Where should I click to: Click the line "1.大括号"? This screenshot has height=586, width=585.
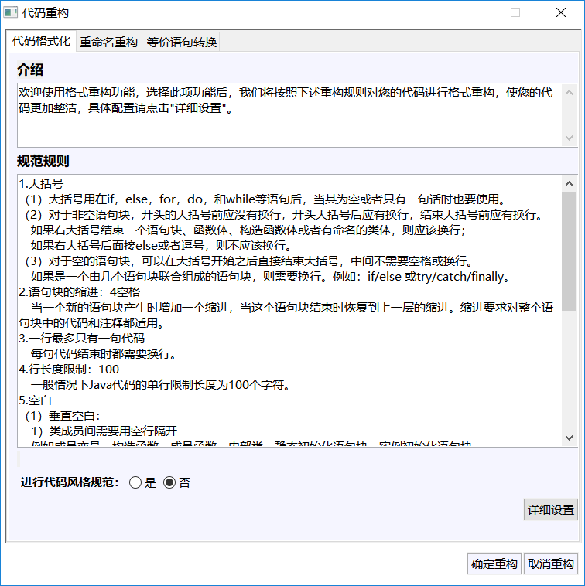click(41, 183)
